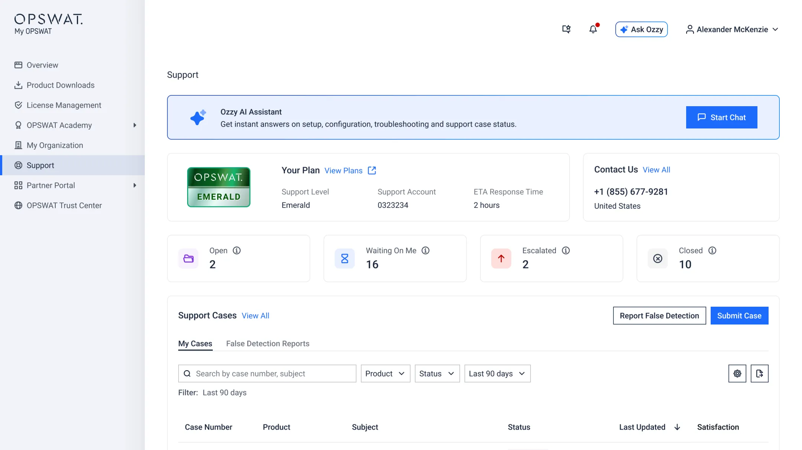
Task: Sort by Last Updated arrow
Action: pos(677,427)
